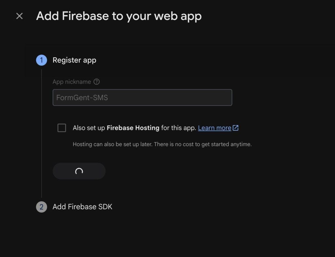Click the vertical stepper connector line

point(42,133)
